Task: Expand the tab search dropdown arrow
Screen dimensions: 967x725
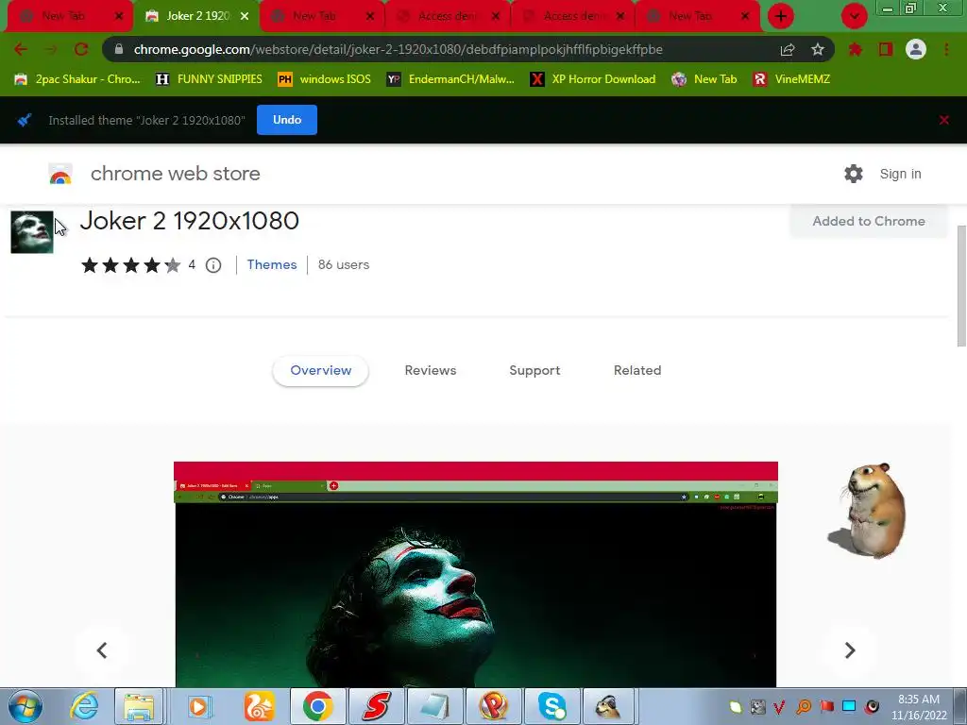Action: 854,16
